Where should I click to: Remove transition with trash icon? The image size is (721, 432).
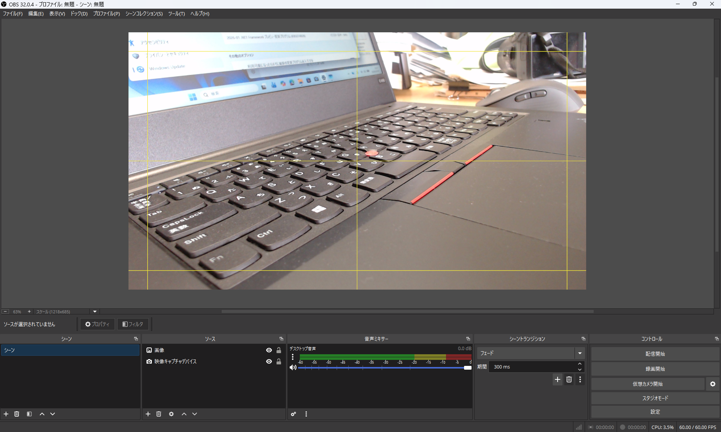569,379
